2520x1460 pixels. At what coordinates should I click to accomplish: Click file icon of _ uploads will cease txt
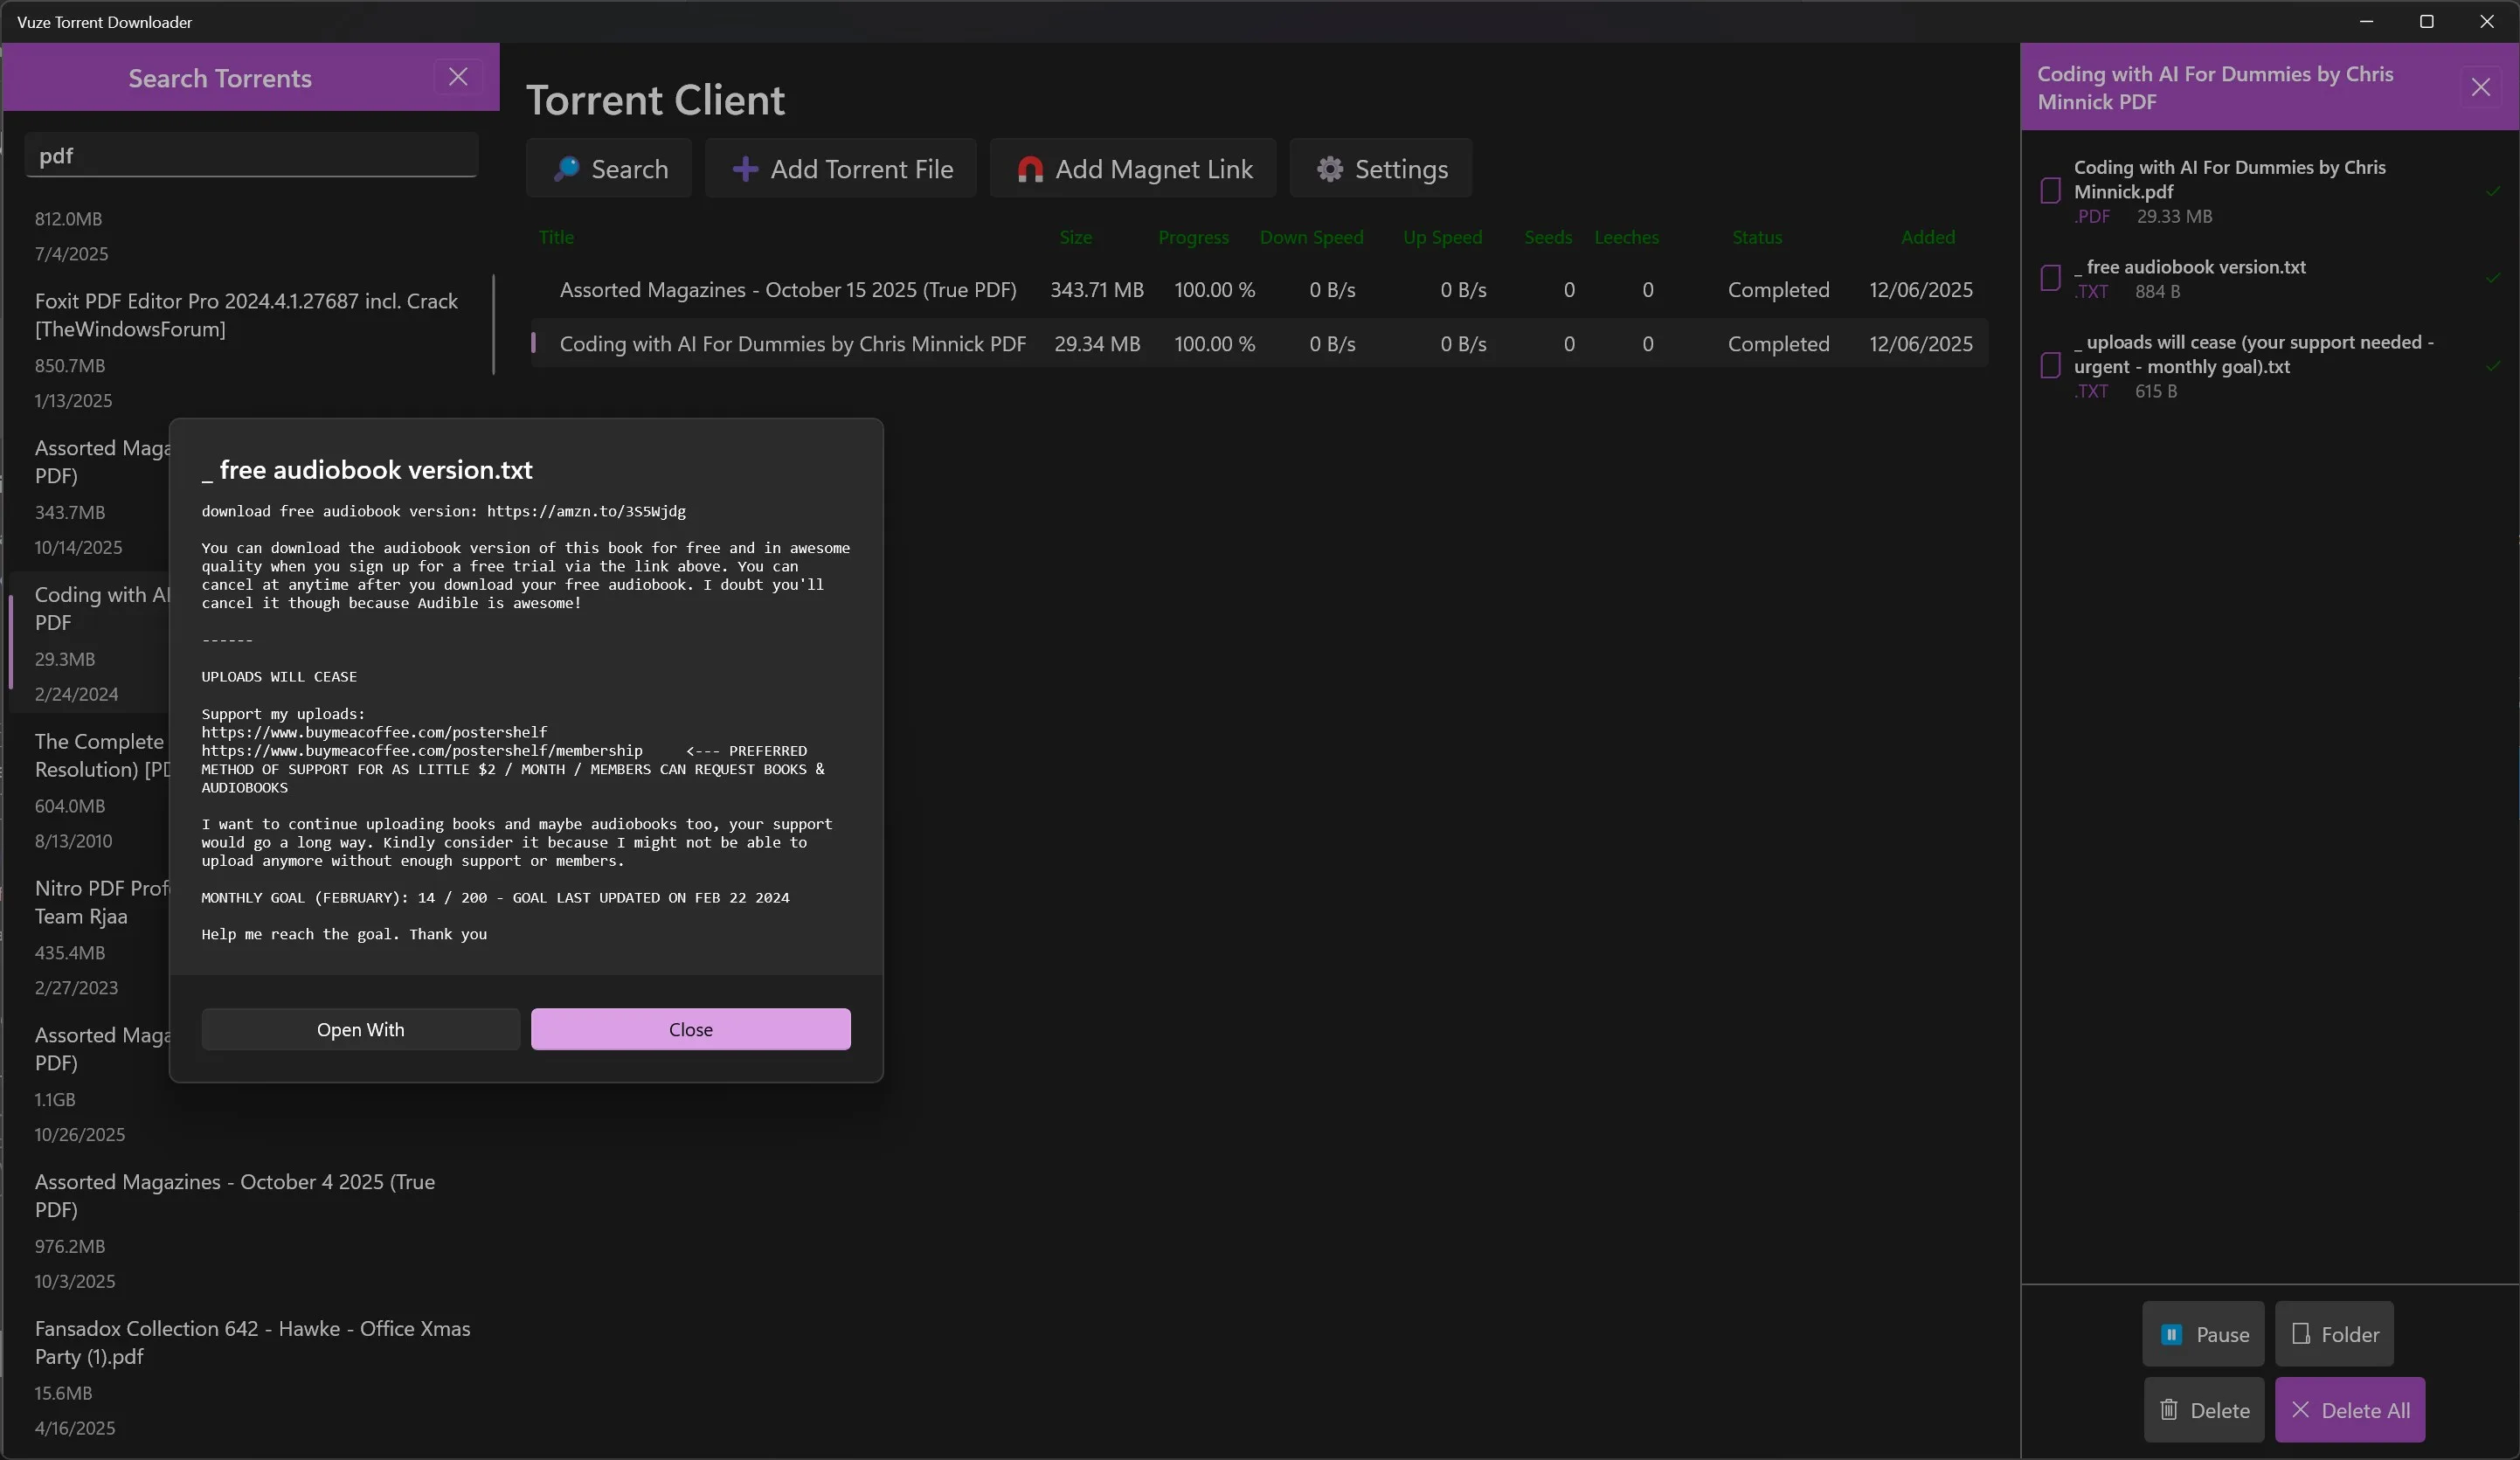tap(2050, 366)
